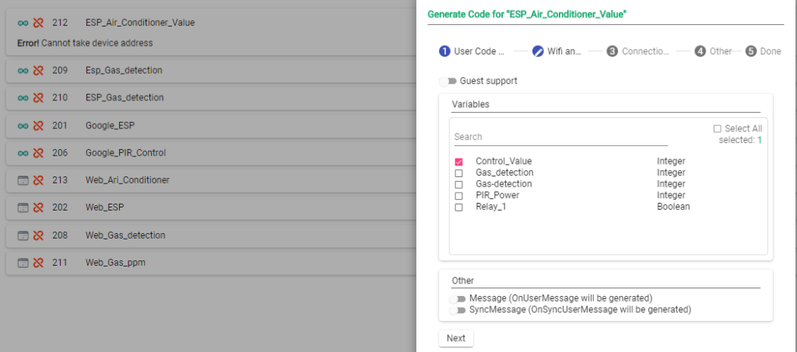Click the browser window icon for Web_Ari_Conditioner
The height and width of the screenshot is (352, 797).
click(x=23, y=180)
